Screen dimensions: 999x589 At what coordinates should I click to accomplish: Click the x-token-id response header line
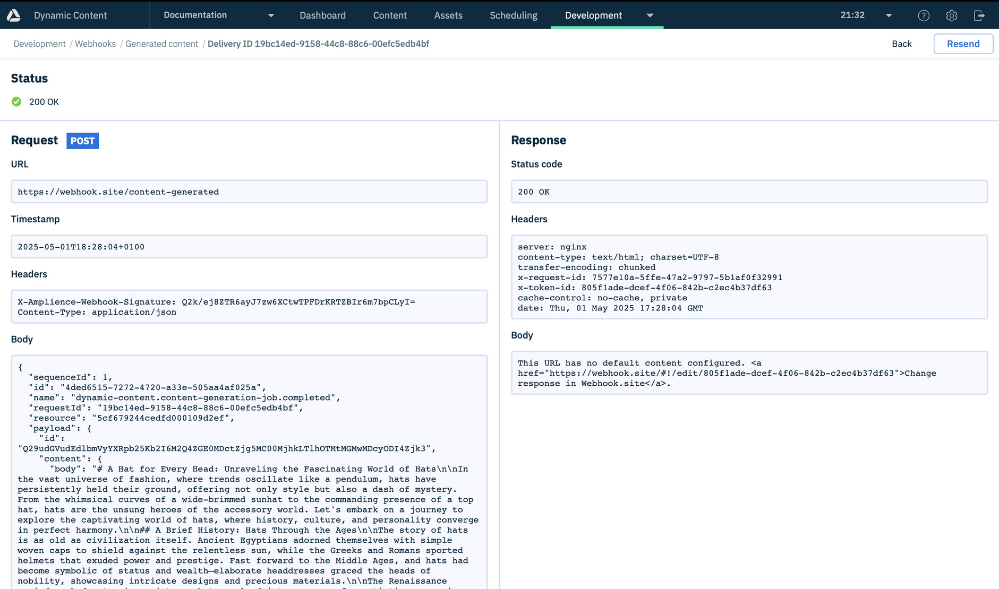[x=645, y=288]
